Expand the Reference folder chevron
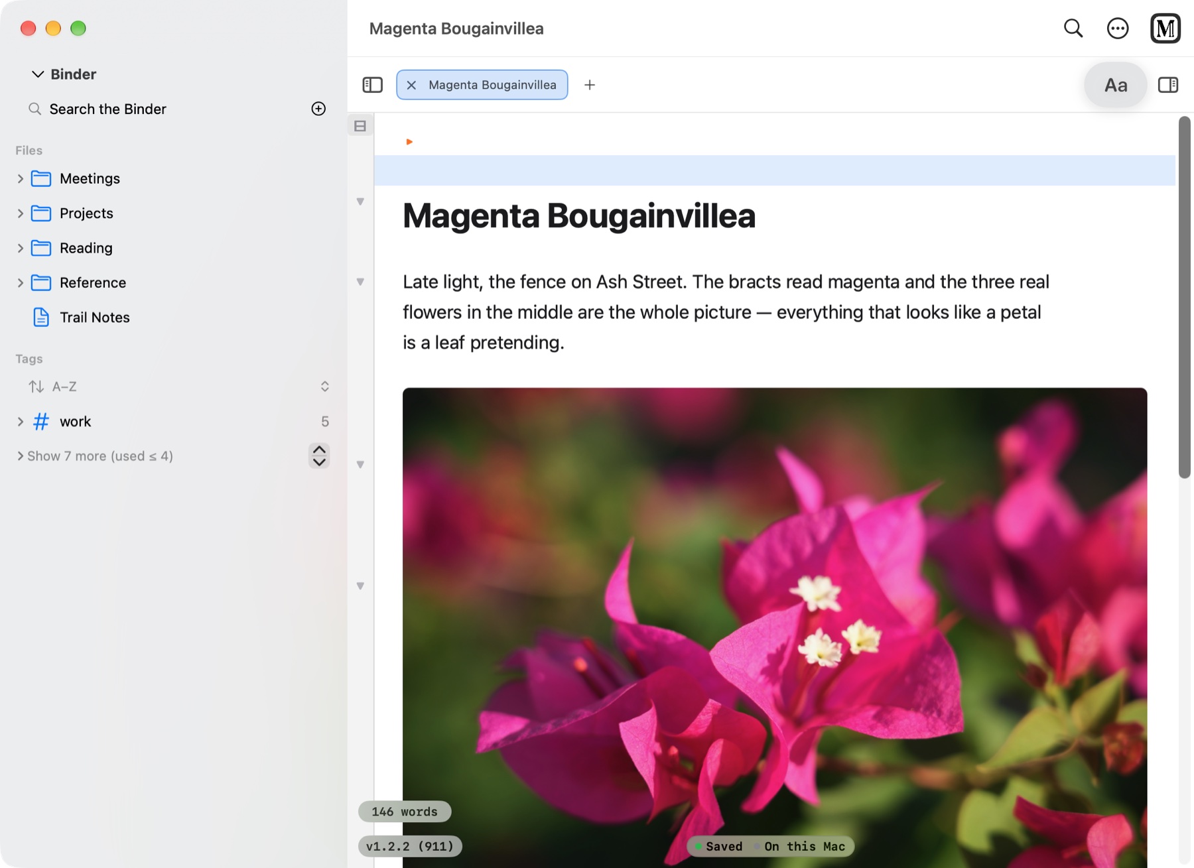 [x=20, y=282]
